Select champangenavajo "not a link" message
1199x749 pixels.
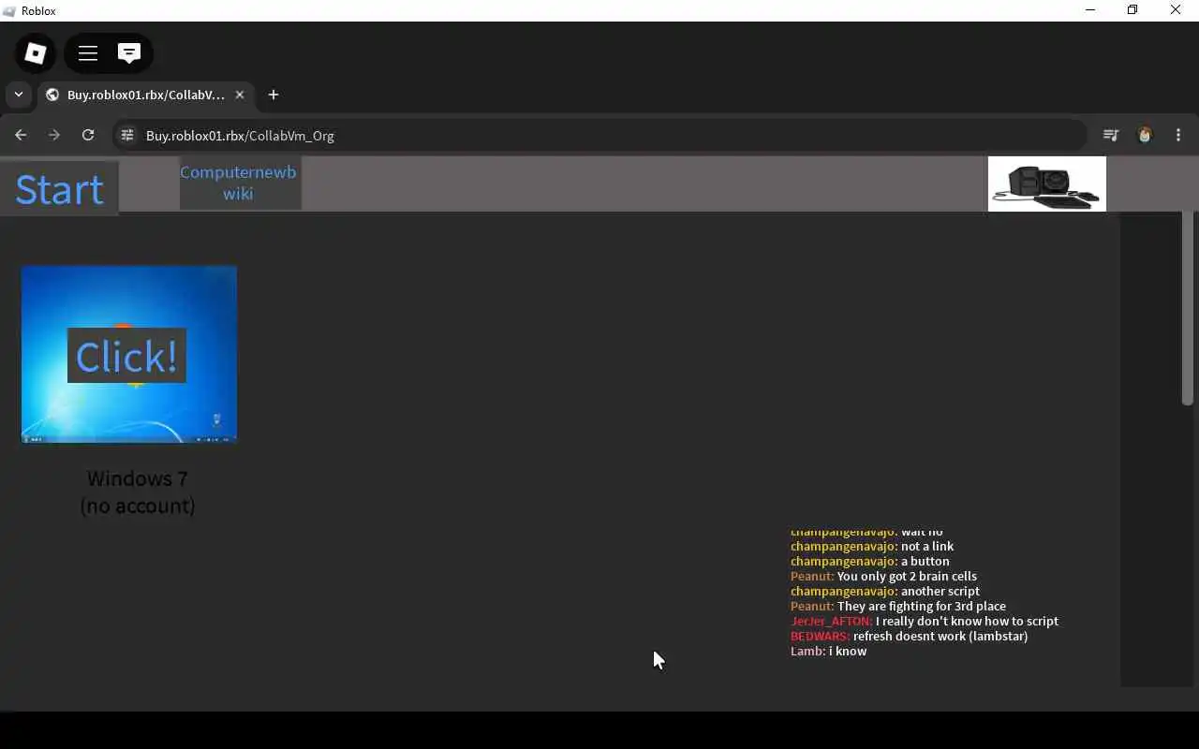click(x=872, y=546)
